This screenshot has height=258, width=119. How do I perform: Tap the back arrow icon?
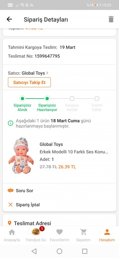pyautogui.click(x=9, y=19)
